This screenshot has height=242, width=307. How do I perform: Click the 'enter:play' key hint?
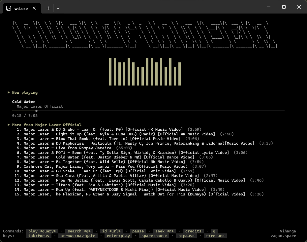pyautogui.click(x=118, y=236)
